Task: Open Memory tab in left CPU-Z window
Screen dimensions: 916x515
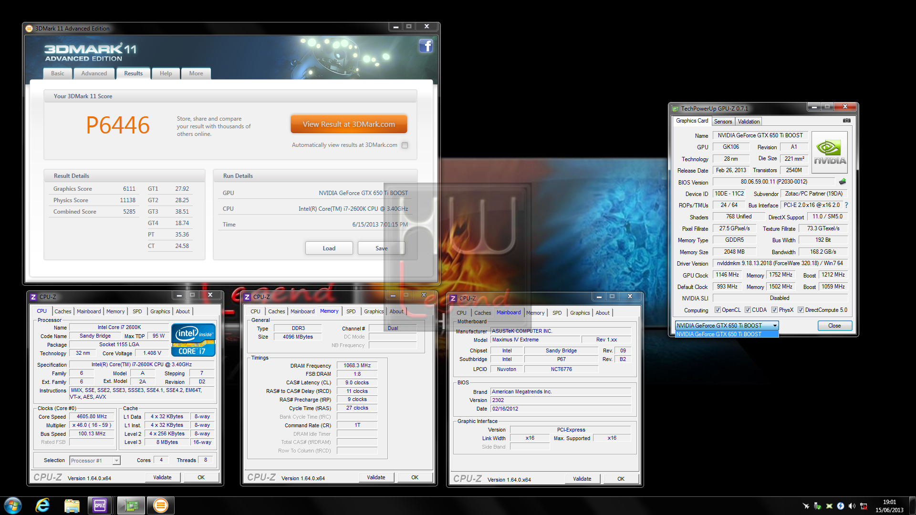Action: coord(115,311)
